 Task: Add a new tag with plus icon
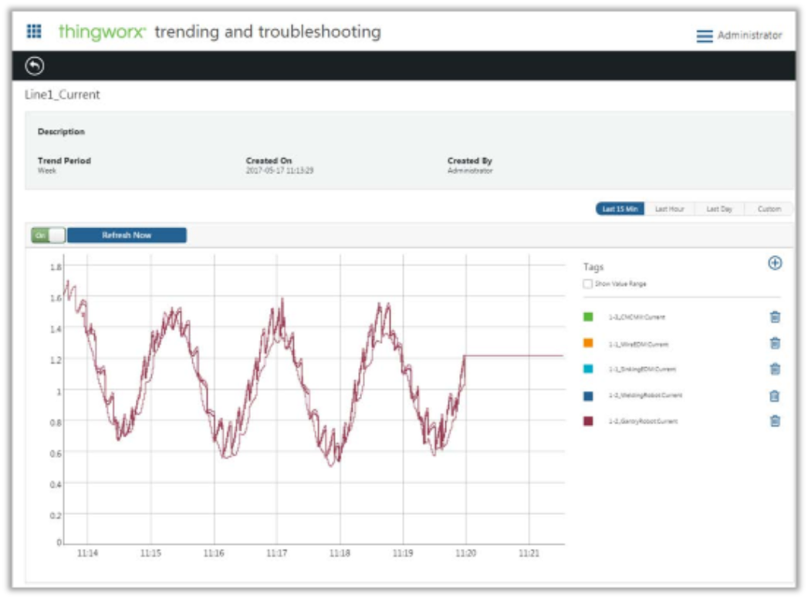[x=775, y=263]
